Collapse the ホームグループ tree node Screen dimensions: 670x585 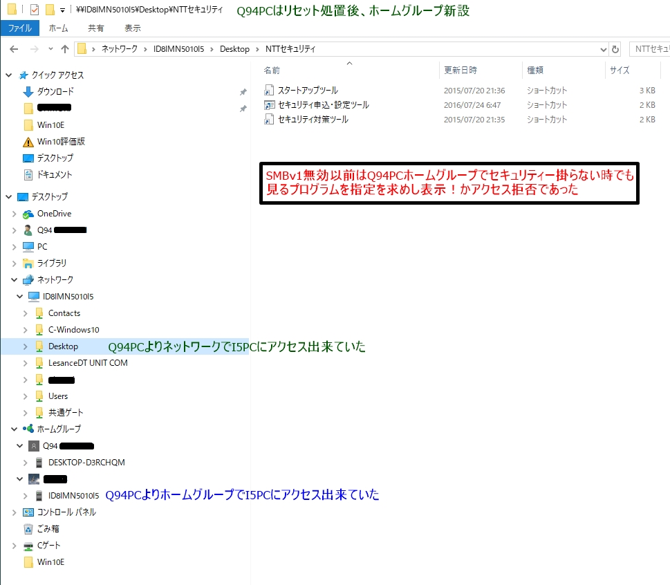[x=14, y=429]
